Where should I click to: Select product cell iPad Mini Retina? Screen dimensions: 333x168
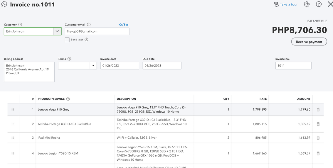click(x=75, y=138)
